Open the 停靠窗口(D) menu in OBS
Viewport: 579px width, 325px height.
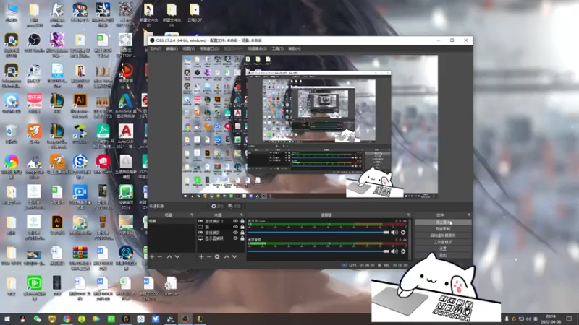[x=209, y=48]
